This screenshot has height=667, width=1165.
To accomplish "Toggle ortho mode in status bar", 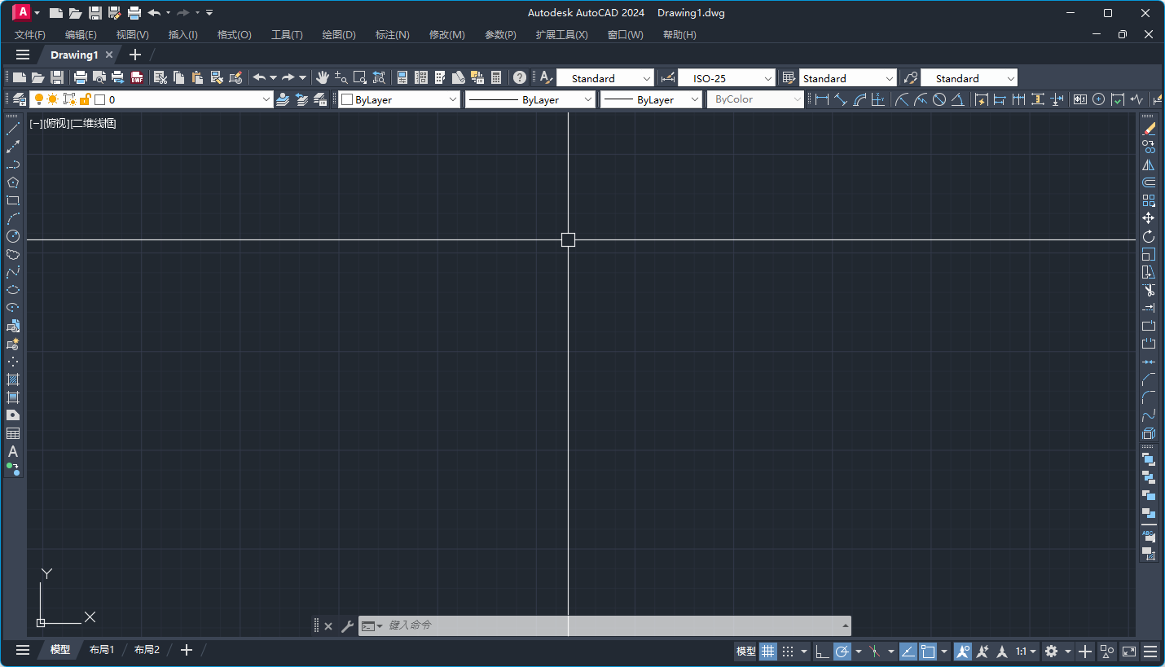I will tap(821, 651).
